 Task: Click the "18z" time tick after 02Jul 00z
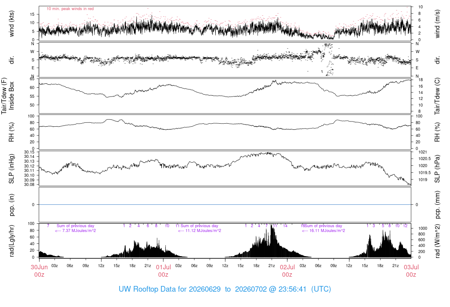380,266
